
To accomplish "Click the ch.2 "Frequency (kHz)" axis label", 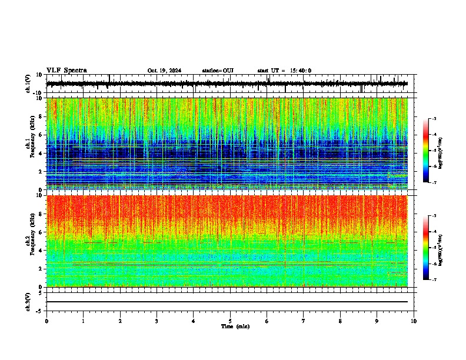I will click(x=33, y=234).
